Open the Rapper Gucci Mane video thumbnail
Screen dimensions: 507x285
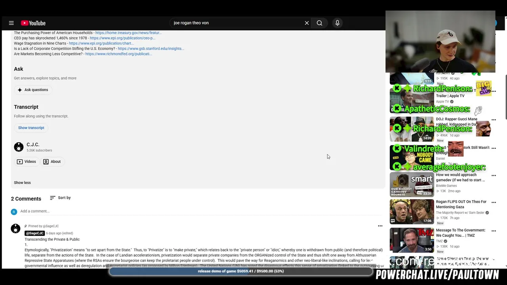coord(412,129)
